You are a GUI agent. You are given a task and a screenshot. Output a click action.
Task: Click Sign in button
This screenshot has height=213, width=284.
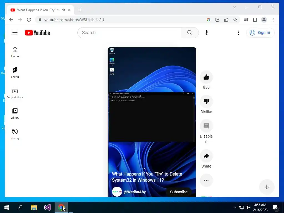[260, 33]
